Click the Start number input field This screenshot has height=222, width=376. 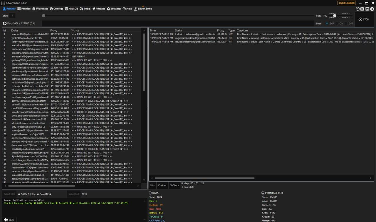pyautogui.click(x=12, y=16)
